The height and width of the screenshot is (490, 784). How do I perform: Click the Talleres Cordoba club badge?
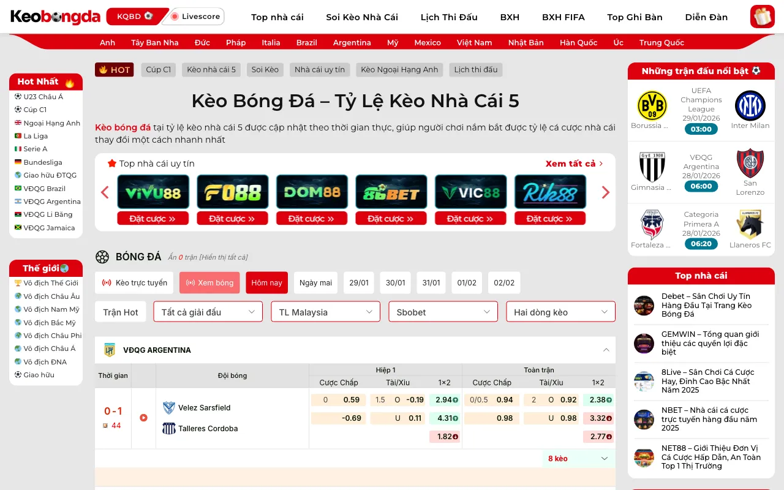click(169, 428)
